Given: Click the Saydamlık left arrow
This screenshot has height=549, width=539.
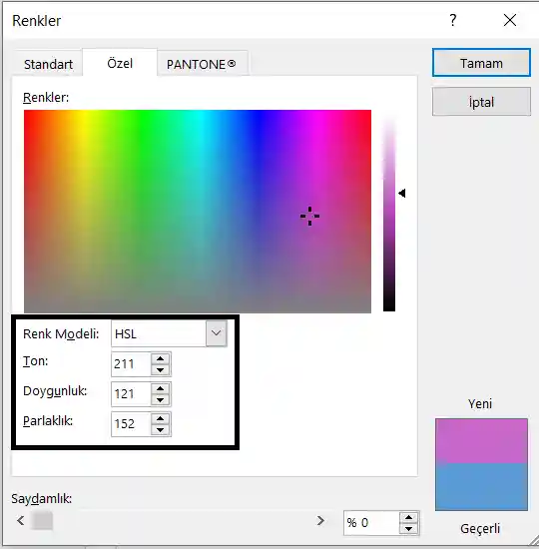Looking at the screenshot, I should pyautogui.click(x=21, y=521).
